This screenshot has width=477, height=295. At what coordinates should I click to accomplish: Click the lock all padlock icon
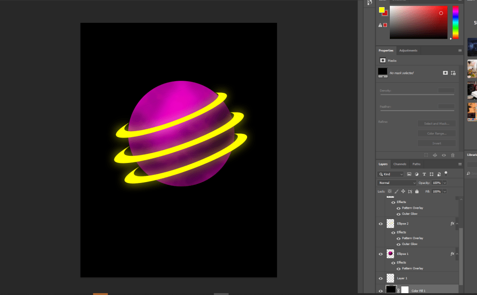tap(416, 191)
